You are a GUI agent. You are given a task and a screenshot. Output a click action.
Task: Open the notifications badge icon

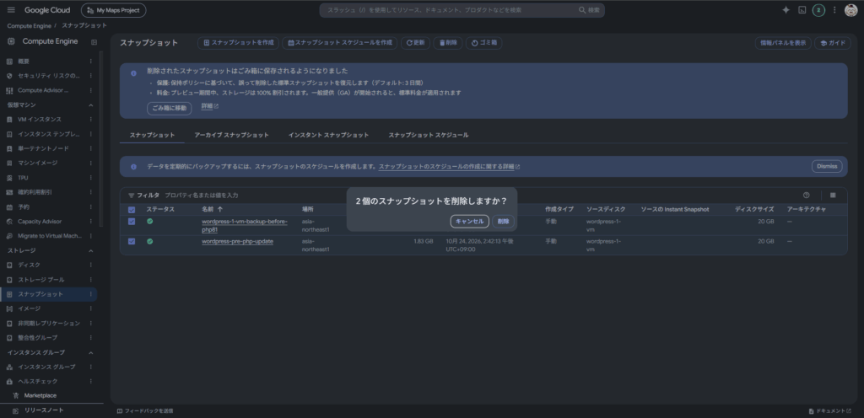point(818,10)
